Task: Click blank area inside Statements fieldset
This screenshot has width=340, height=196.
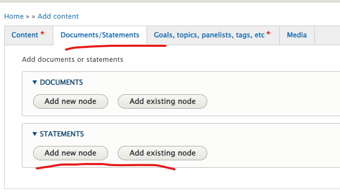Action: point(271,153)
